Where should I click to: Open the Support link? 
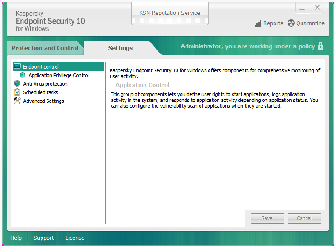pos(44,238)
